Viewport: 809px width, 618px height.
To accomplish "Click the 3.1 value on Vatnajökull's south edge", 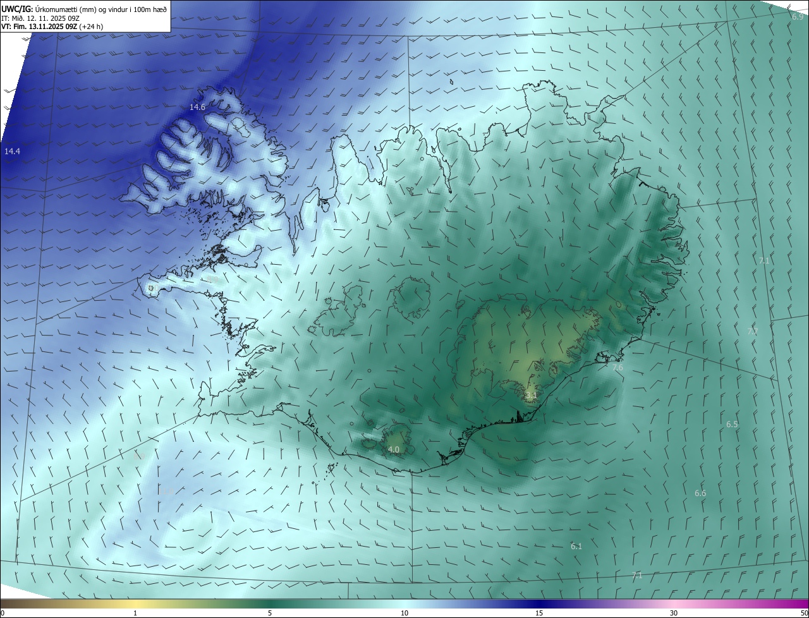I will click(x=531, y=396).
